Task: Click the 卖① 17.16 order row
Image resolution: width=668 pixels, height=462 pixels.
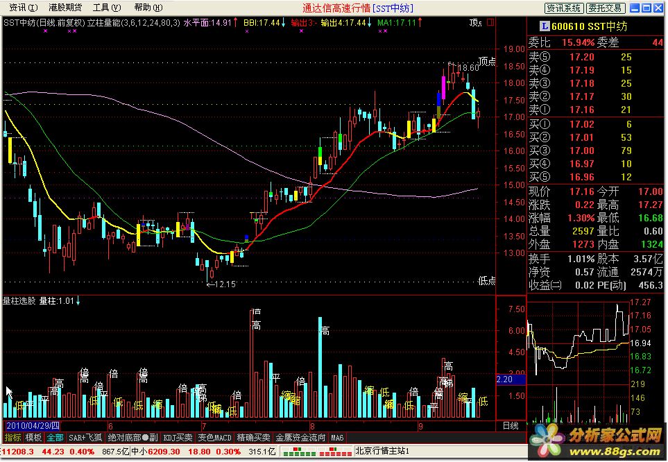Action: pyautogui.click(x=595, y=110)
